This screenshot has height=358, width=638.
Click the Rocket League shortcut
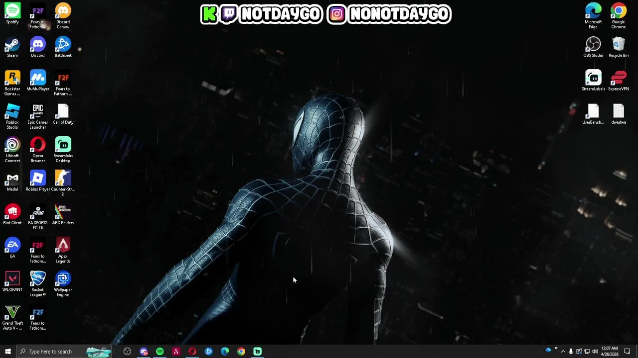tap(38, 284)
